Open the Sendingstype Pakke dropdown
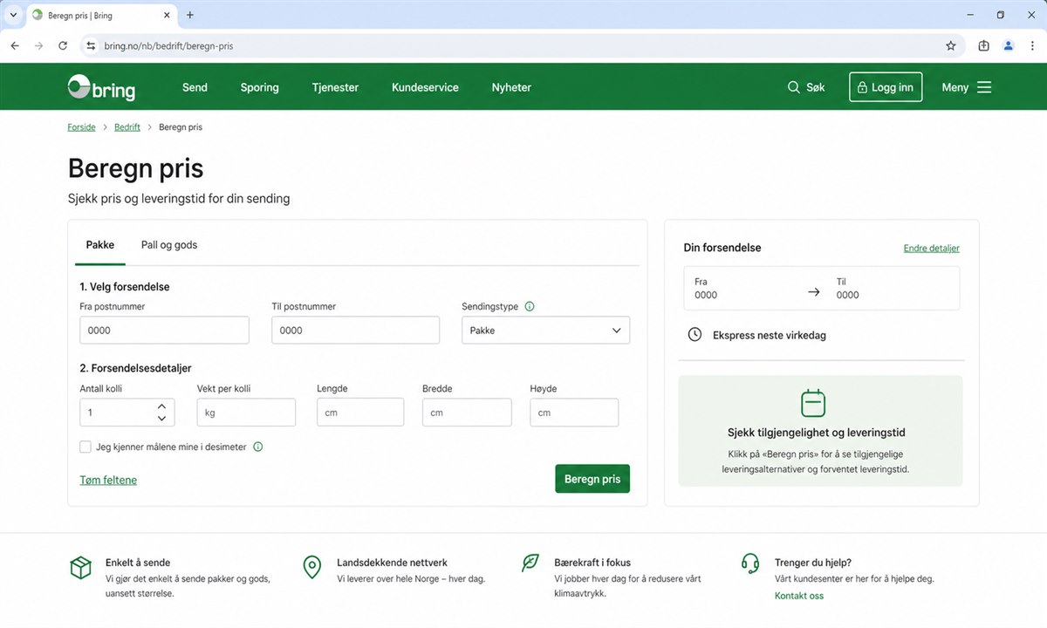The image size is (1047, 628). pyautogui.click(x=545, y=331)
